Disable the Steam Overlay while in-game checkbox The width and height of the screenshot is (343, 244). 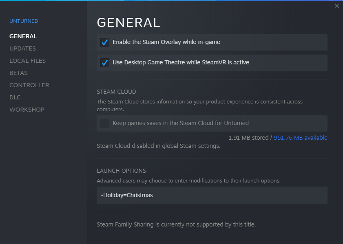pos(105,42)
